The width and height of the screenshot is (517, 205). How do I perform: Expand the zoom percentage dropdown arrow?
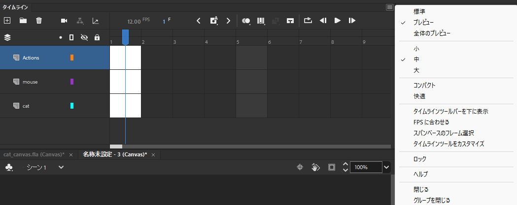[386, 167]
